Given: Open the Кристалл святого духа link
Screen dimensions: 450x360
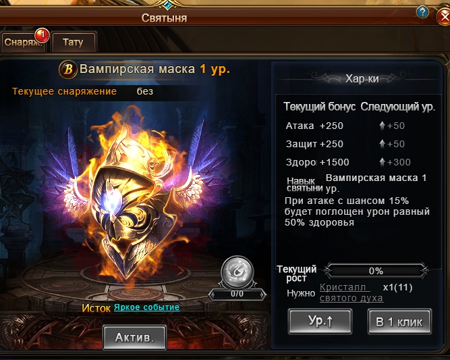Looking at the screenshot, I should 351,292.
